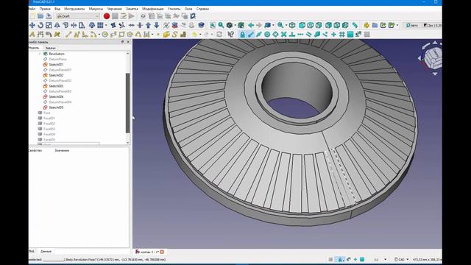Select the Draft Polygon tool

(130, 35)
